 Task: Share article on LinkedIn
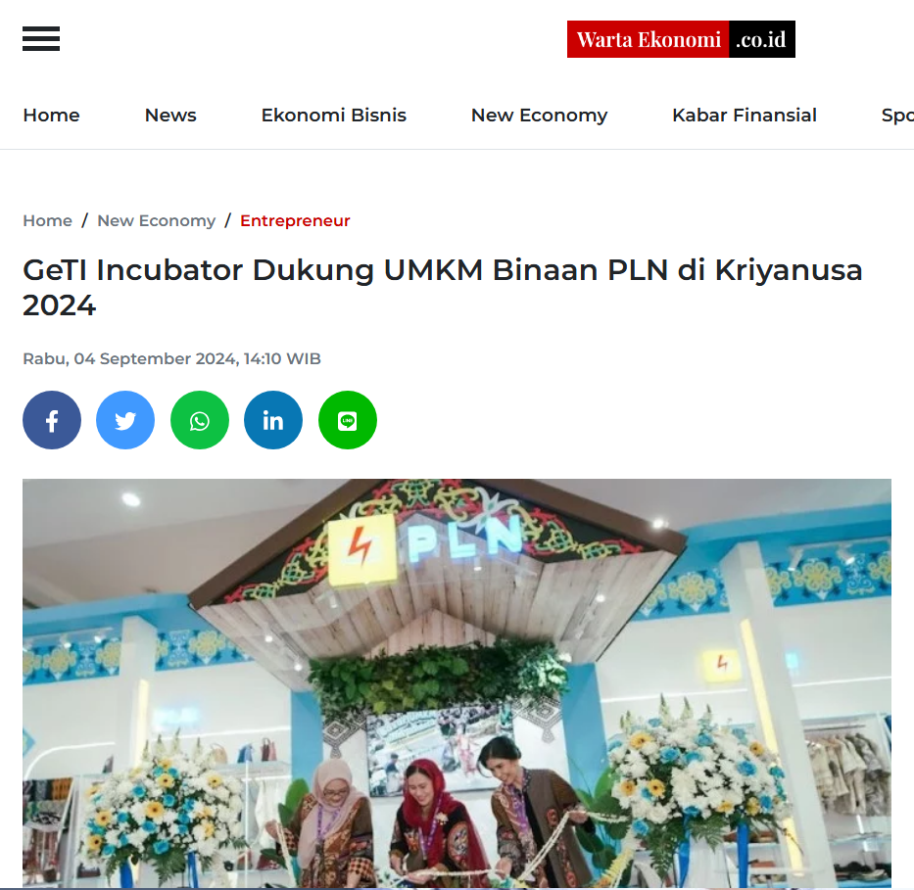pyautogui.click(x=273, y=420)
